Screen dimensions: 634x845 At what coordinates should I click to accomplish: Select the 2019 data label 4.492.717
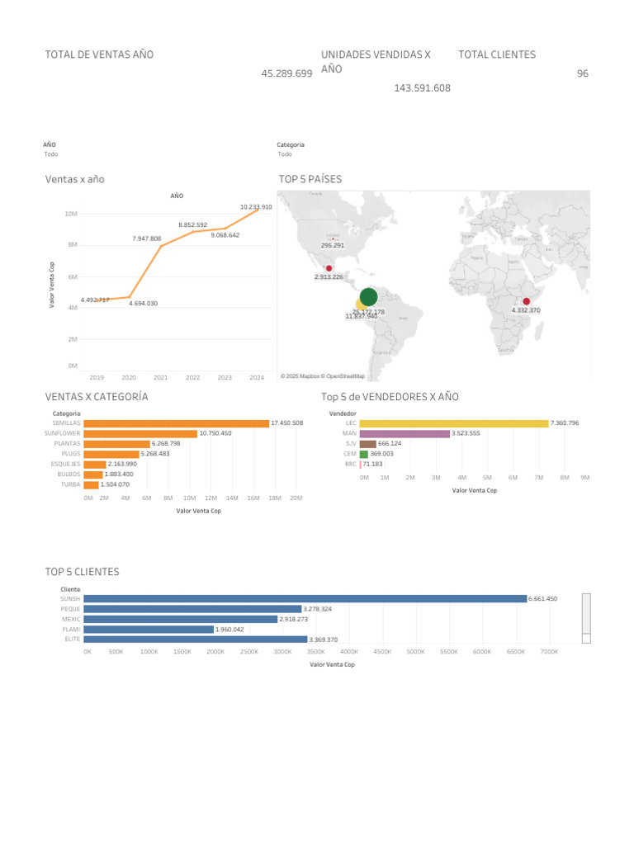[x=95, y=300]
